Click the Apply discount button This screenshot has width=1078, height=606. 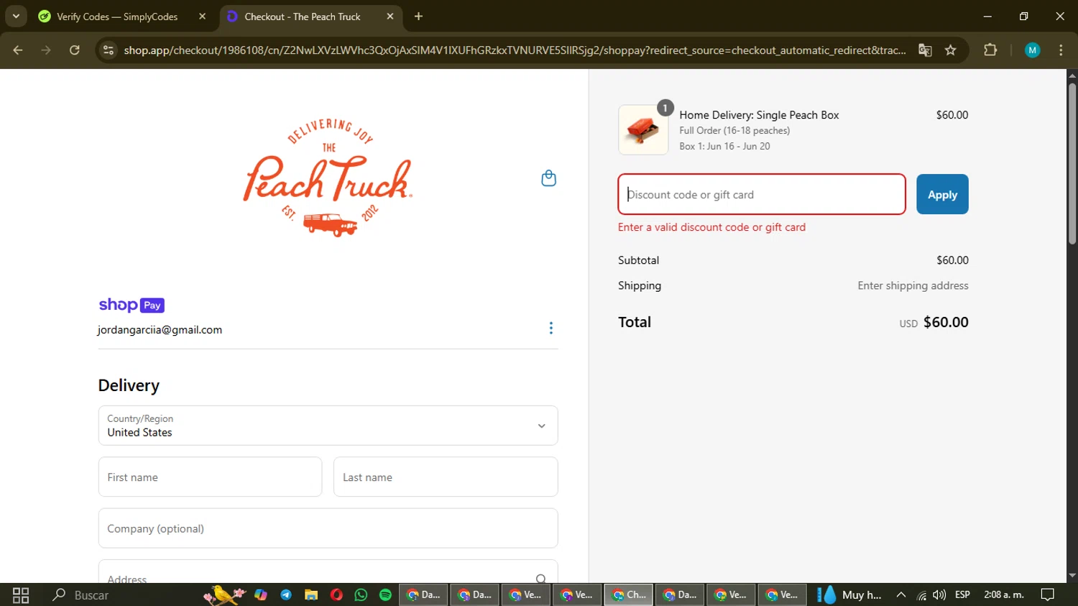point(942,194)
